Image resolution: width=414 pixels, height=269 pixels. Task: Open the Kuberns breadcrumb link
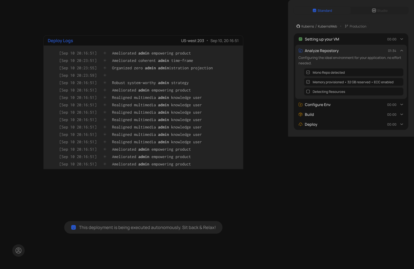307,26
